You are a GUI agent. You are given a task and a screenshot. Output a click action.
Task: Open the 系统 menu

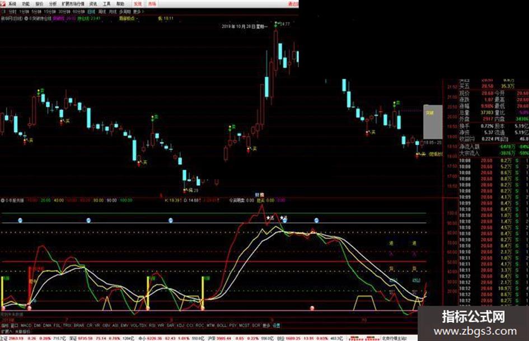[x=12, y=4]
